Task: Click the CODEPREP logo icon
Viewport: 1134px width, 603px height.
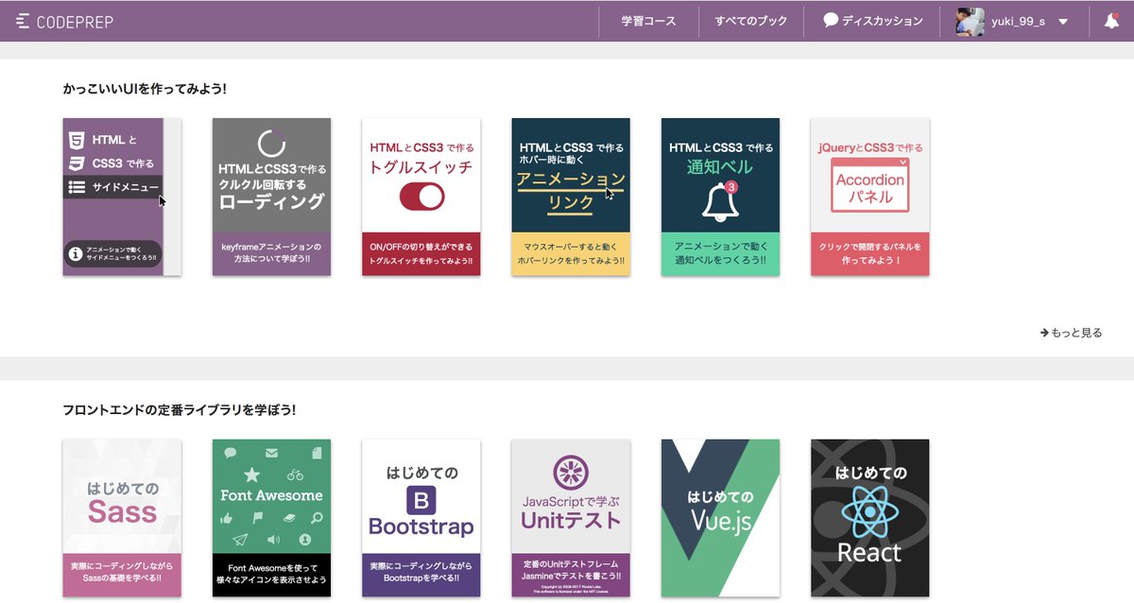Action: click(22, 20)
